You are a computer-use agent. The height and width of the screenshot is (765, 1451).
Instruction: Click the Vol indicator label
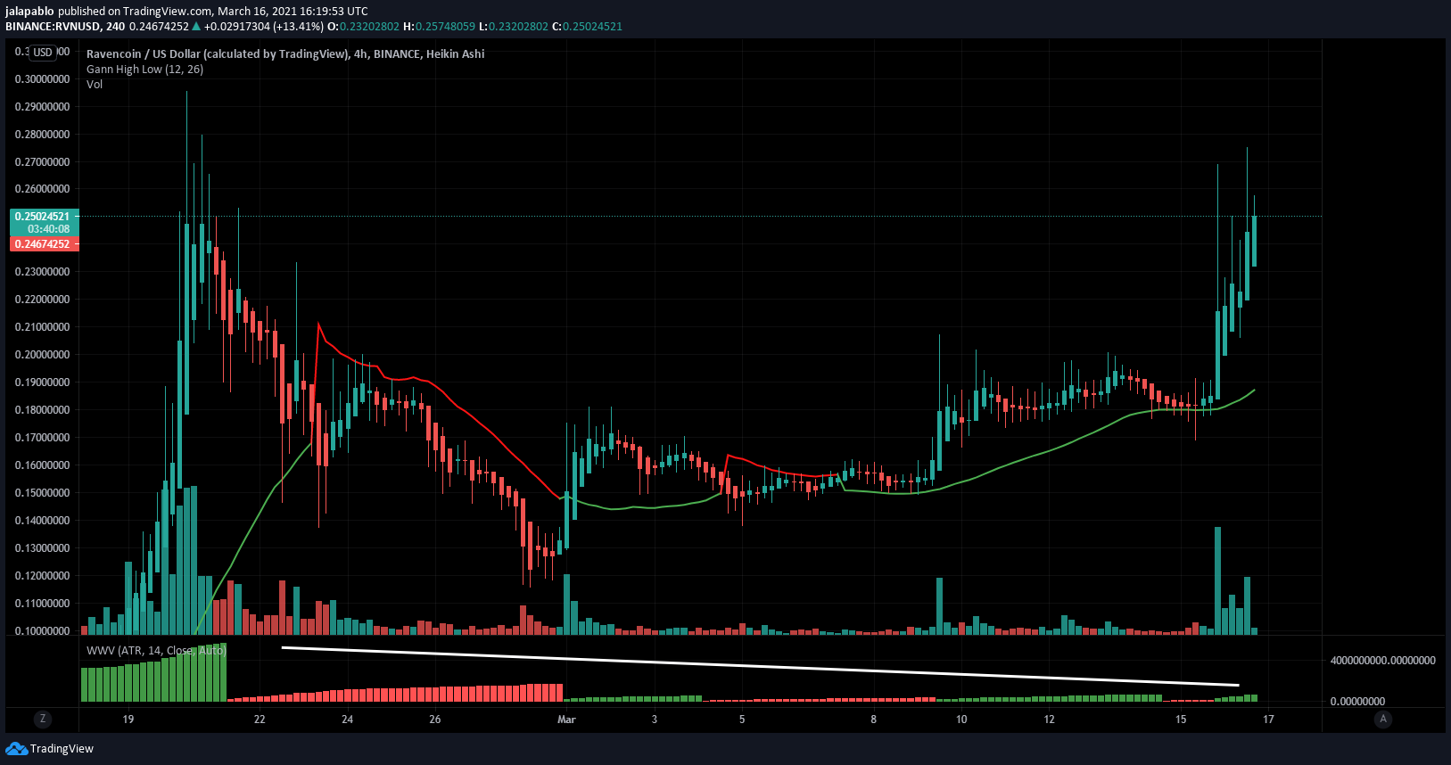(x=95, y=85)
